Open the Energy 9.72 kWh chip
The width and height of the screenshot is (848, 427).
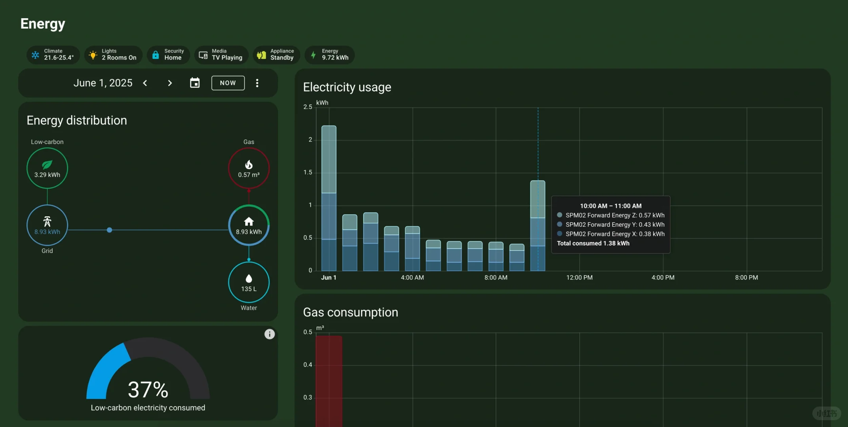329,55
